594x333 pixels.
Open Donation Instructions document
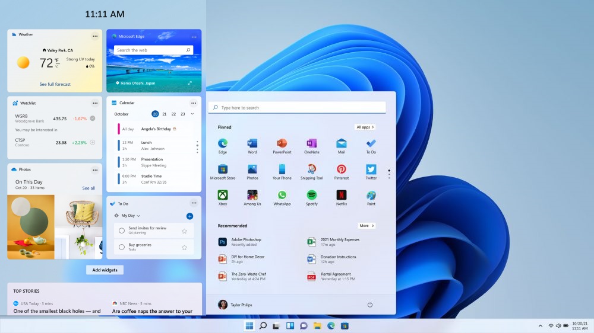[332, 259]
